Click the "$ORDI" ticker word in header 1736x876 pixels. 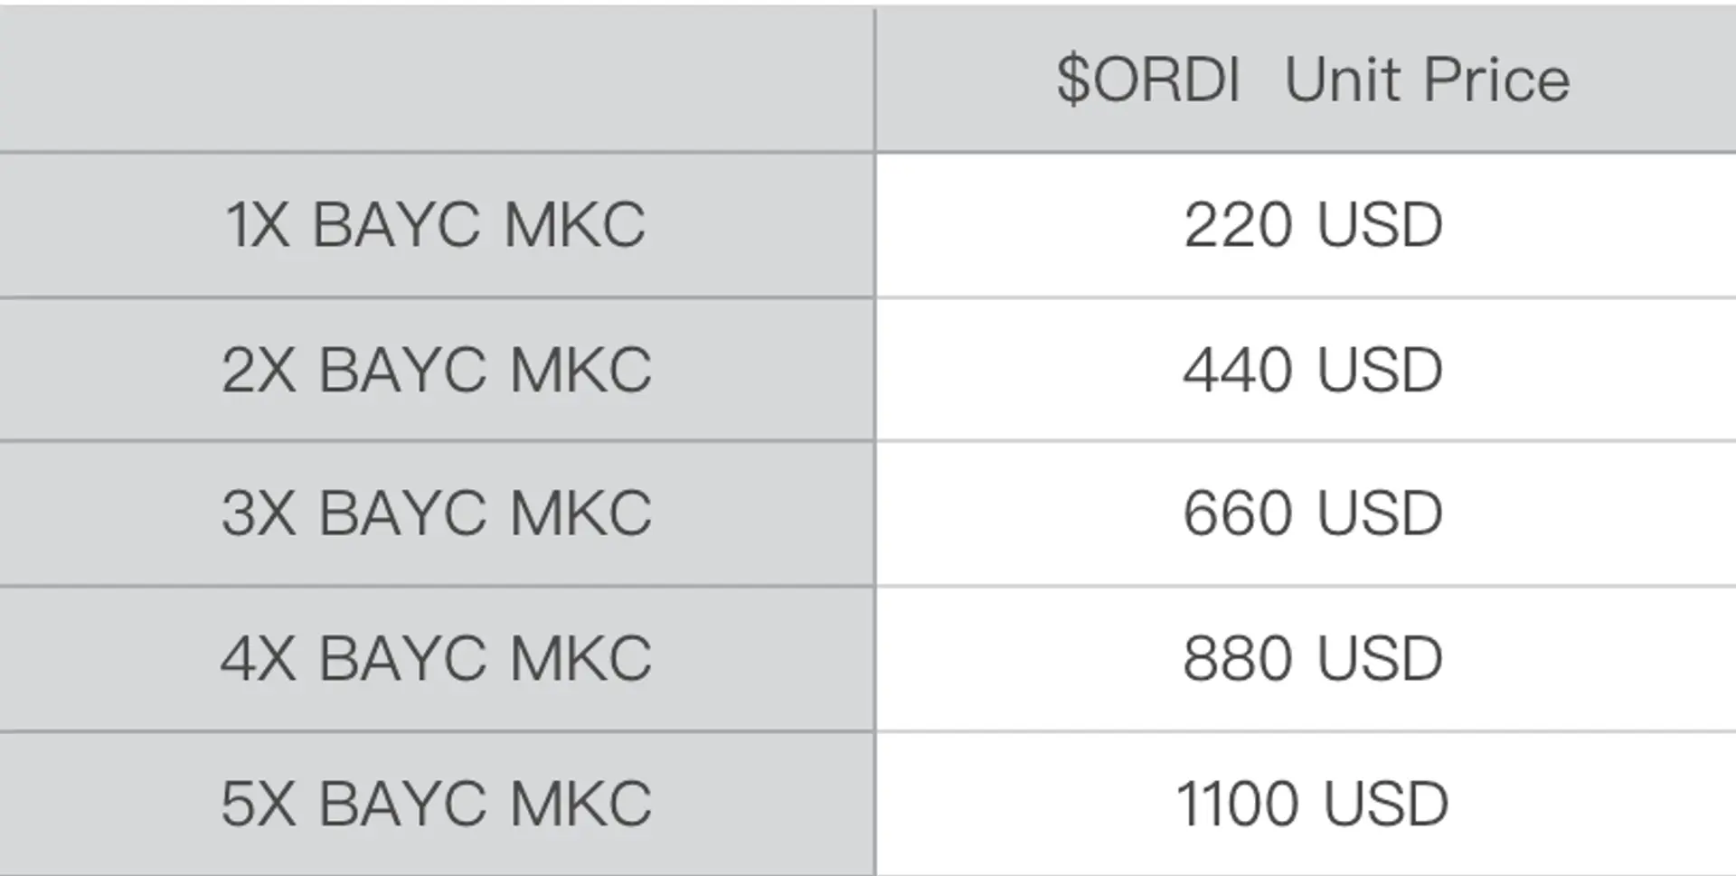pos(1148,80)
